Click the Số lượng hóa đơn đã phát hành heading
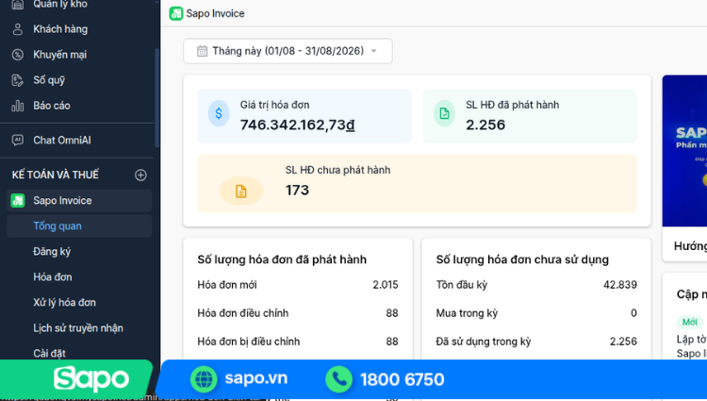The image size is (707, 401). tap(282, 259)
